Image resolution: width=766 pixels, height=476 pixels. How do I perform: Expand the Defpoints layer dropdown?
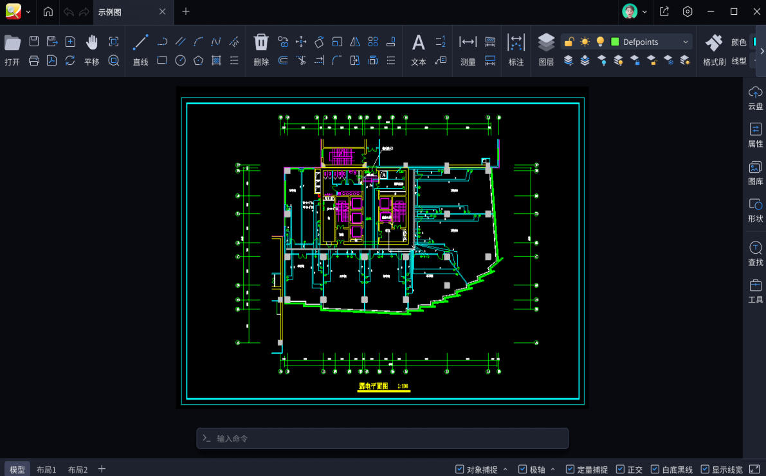click(685, 42)
